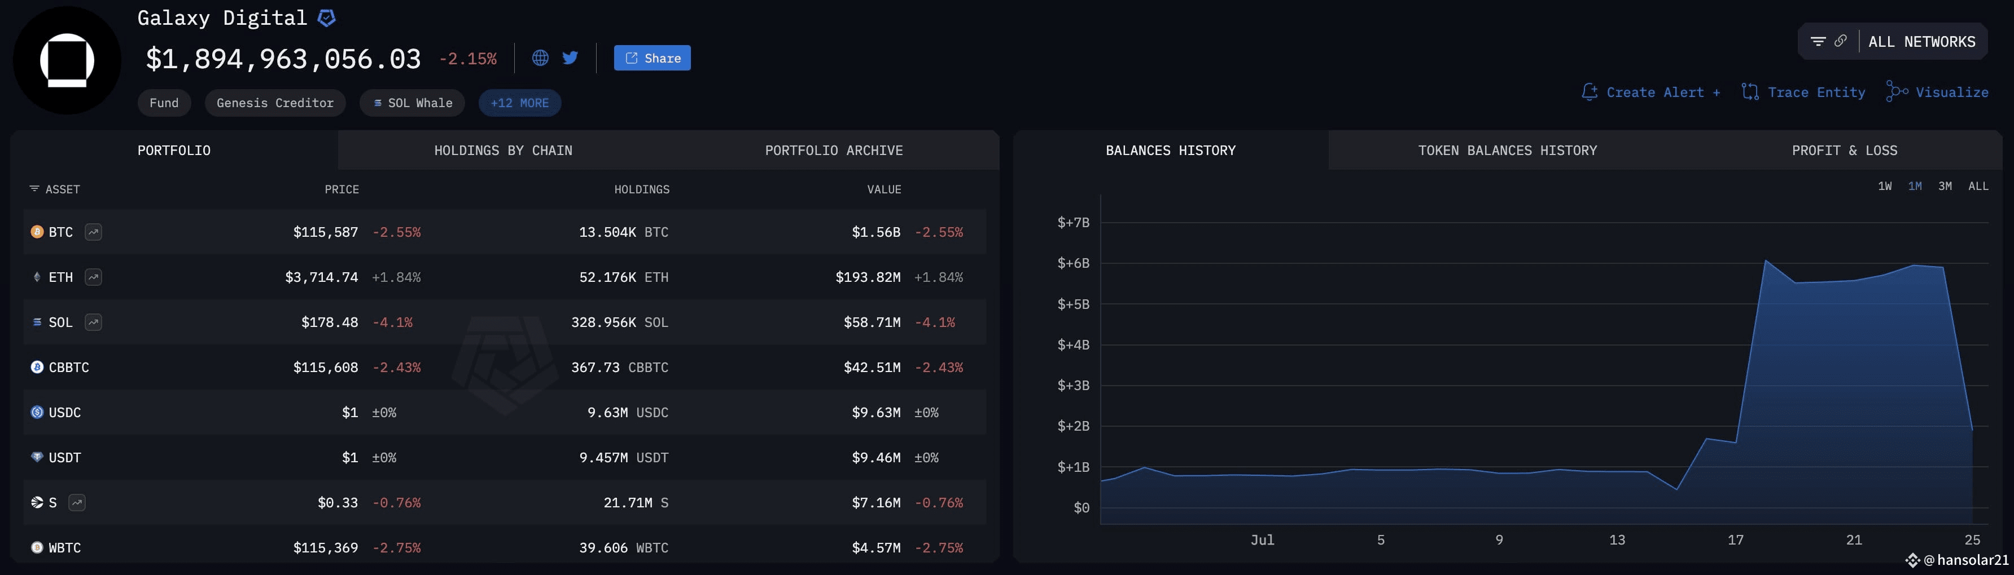Click the SOL price chart icon
Image resolution: width=2014 pixels, height=575 pixels.
click(x=93, y=322)
